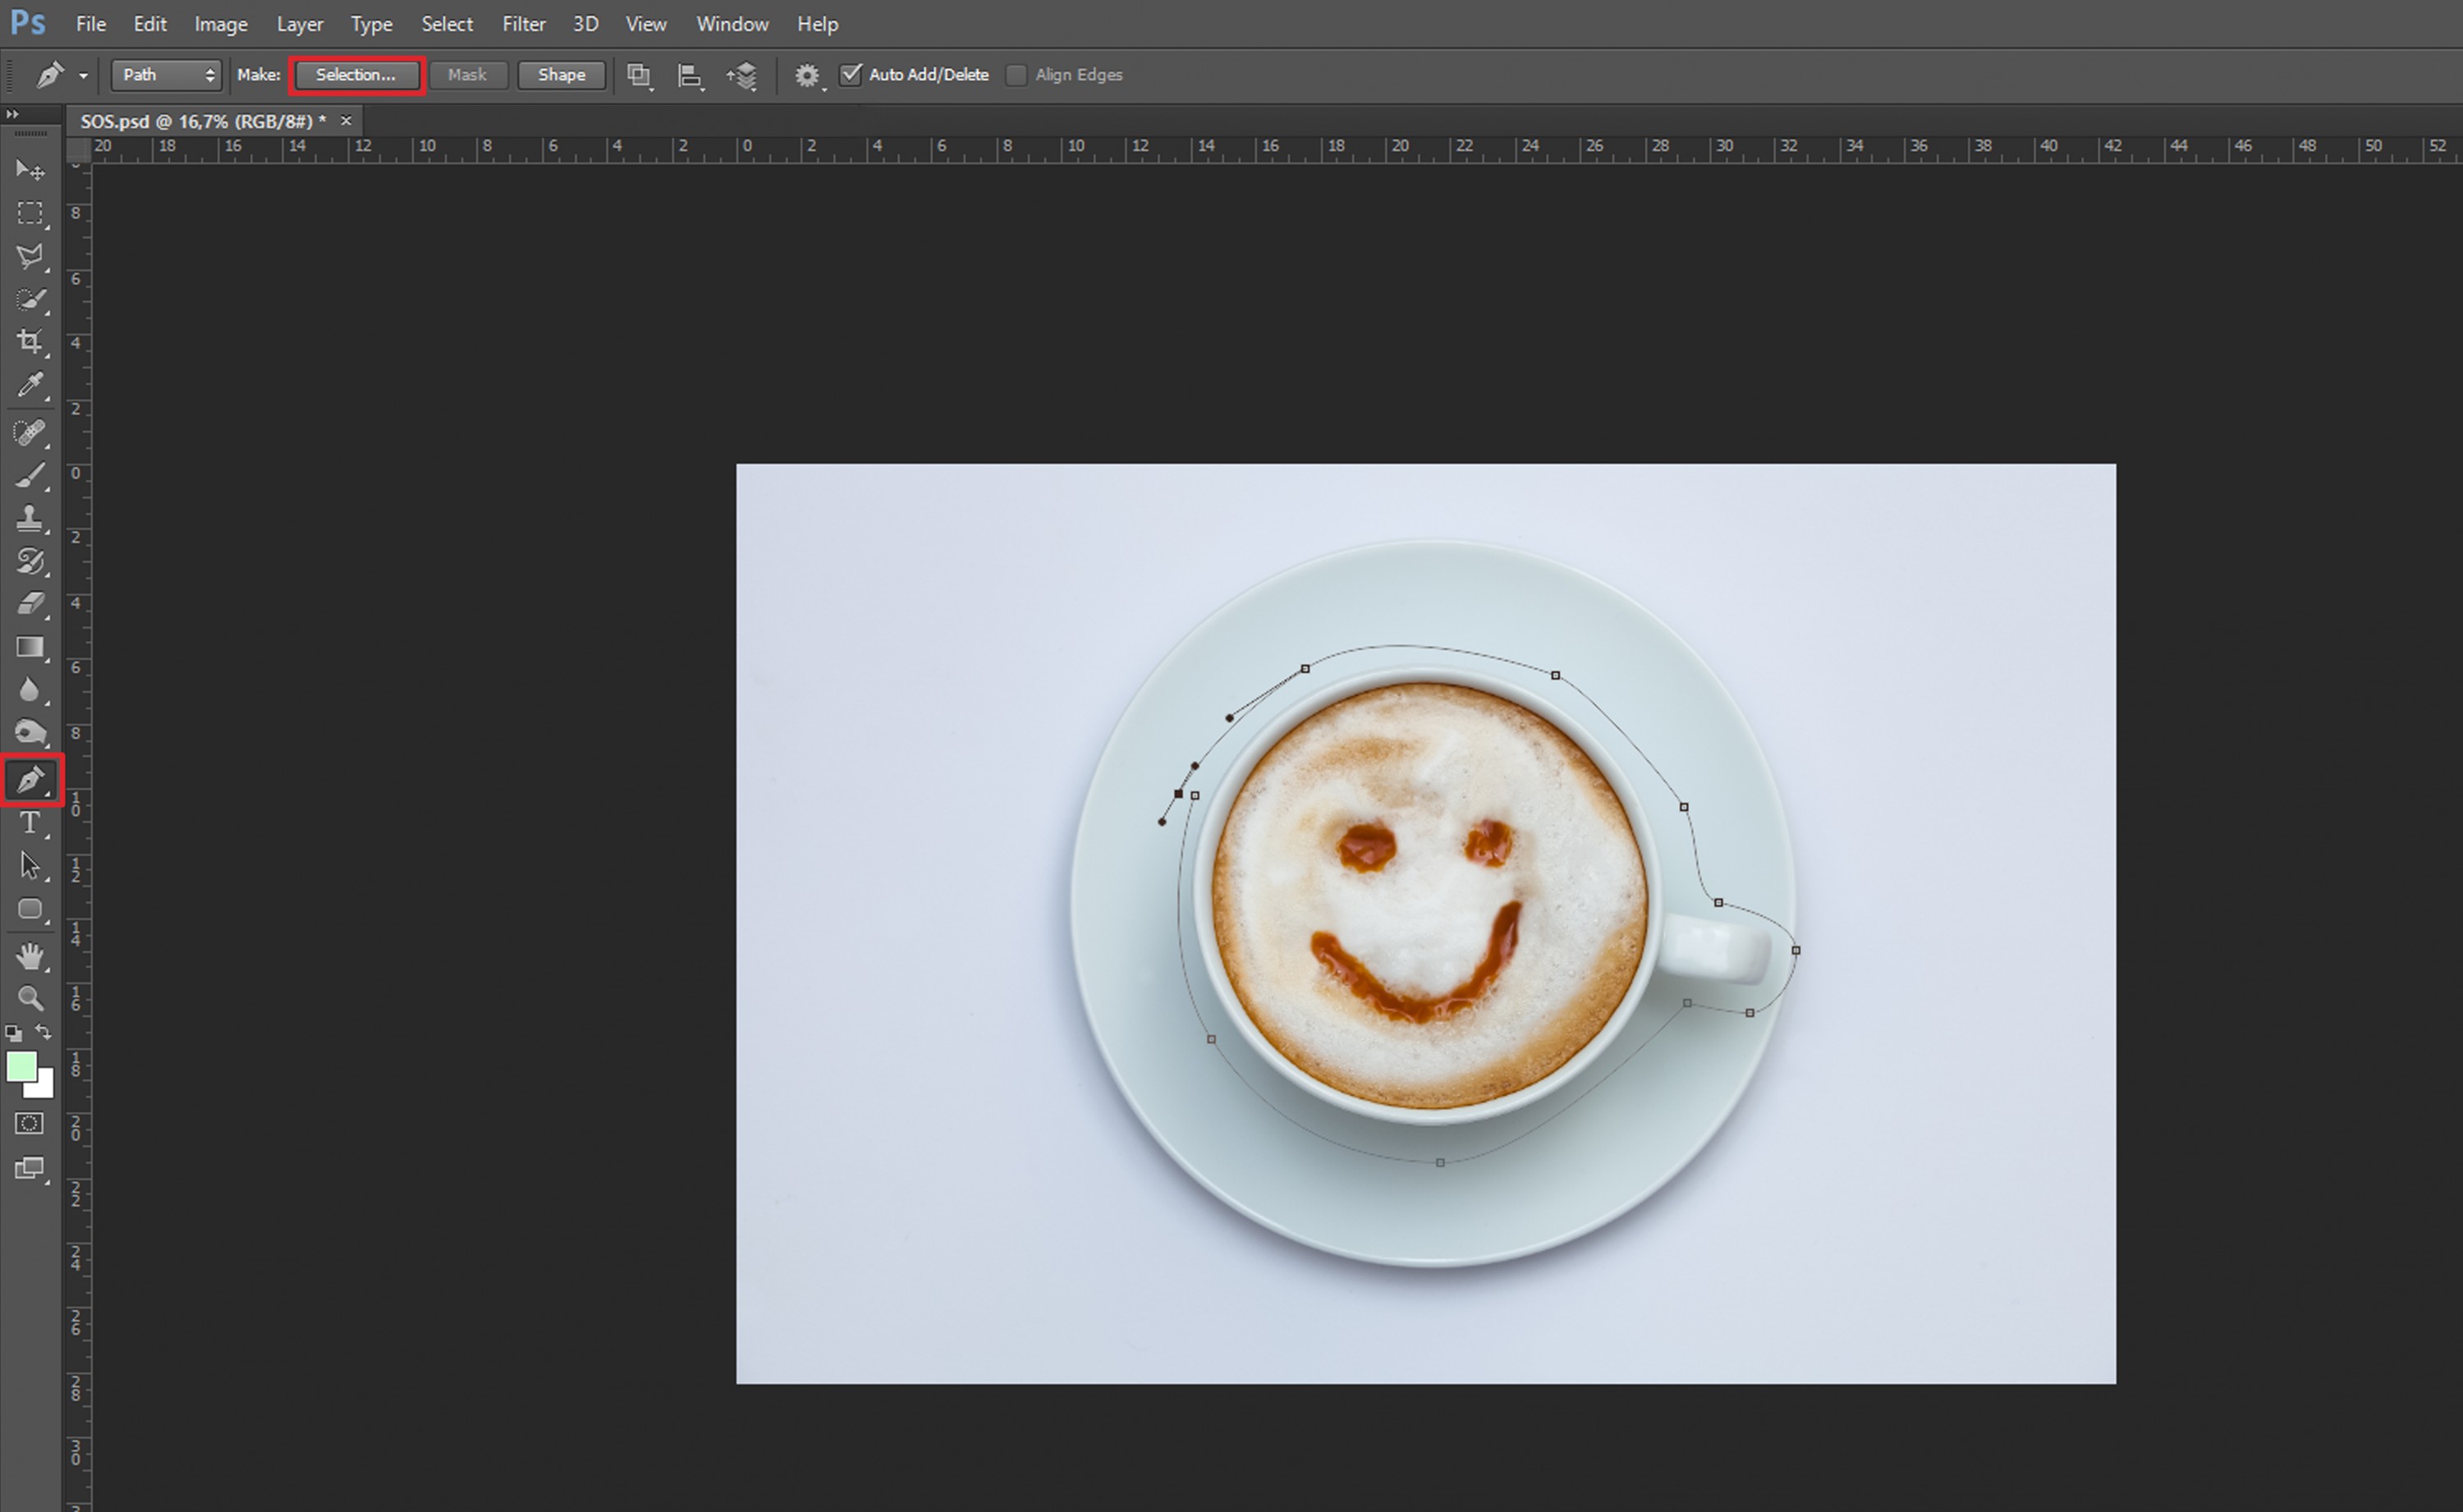Select the Eyedropper tool
This screenshot has width=2463, height=1512.
click(x=30, y=385)
